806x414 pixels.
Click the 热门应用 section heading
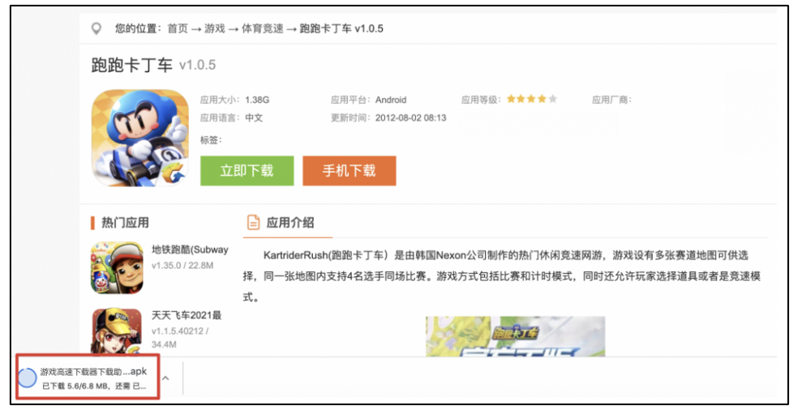click(125, 223)
